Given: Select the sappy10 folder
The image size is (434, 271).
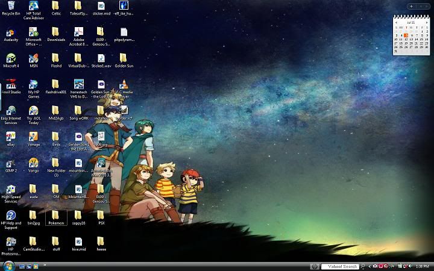Looking at the screenshot, I should (78, 218).
